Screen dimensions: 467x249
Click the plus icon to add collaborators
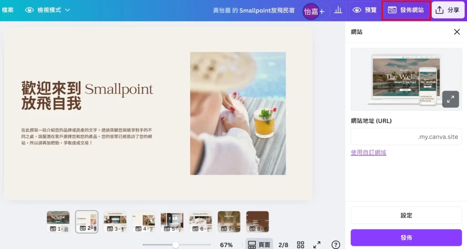pos(322,11)
